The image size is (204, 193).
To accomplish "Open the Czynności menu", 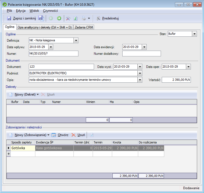I will click(50, 11).
